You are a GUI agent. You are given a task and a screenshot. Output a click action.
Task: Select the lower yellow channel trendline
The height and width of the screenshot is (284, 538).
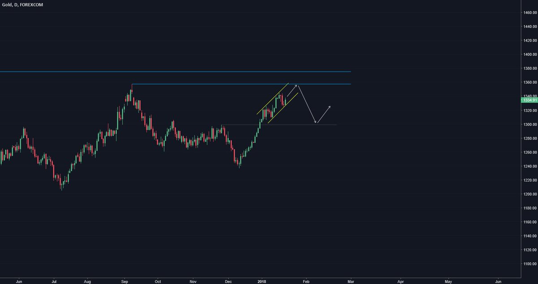point(283,108)
